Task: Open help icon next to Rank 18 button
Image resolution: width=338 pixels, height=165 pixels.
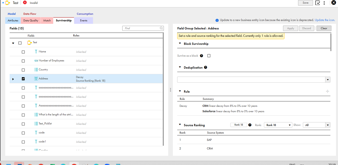Action: [x=250, y=125]
